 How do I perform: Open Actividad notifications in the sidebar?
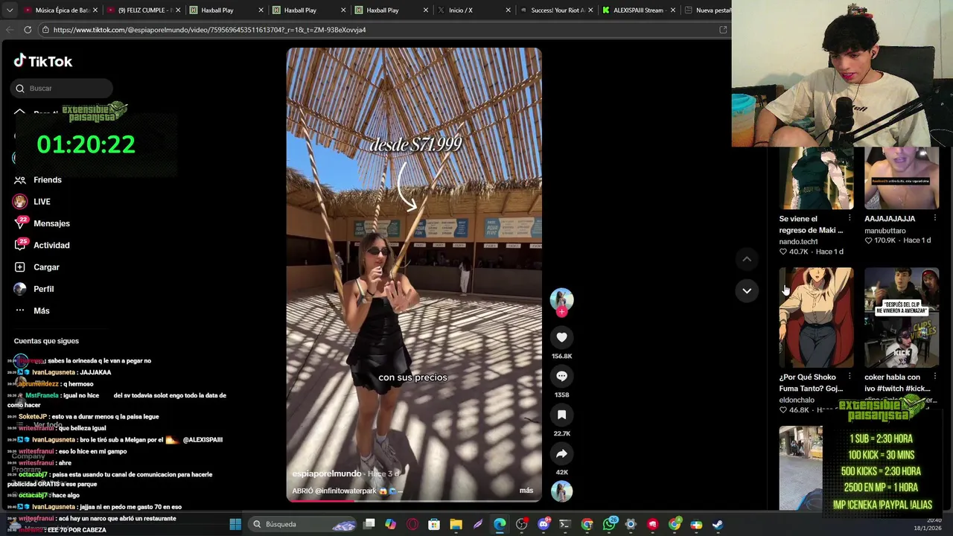[x=42, y=245]
